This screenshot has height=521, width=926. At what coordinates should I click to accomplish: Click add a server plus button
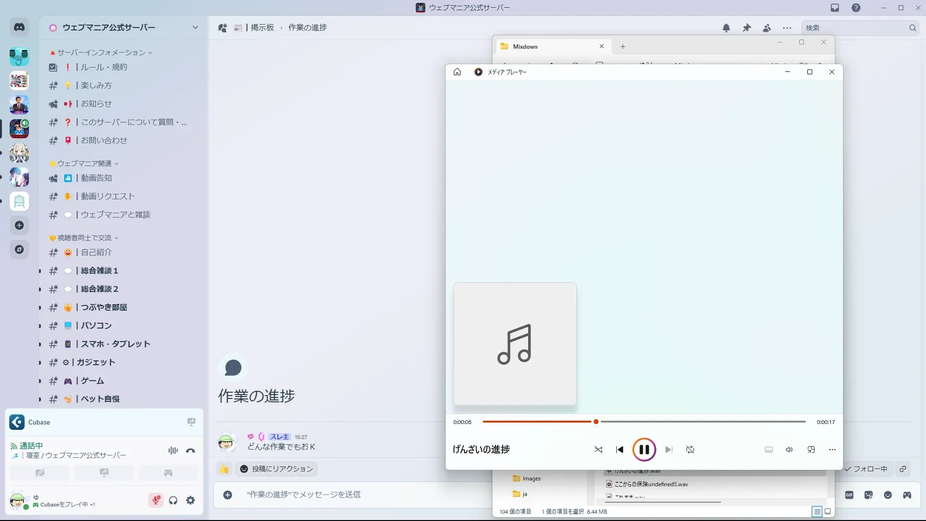point(19,225)
